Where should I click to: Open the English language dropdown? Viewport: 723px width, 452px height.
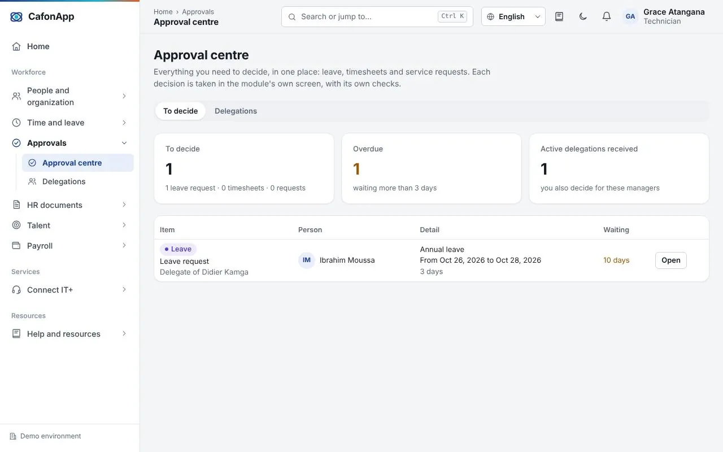pos(513,16)
